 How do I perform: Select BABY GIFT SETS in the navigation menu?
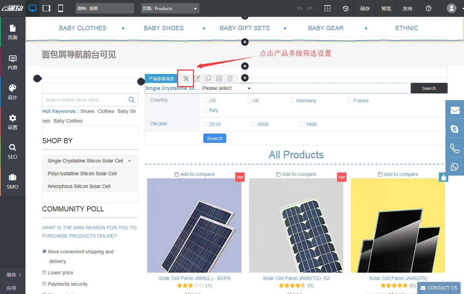[245, 28]
